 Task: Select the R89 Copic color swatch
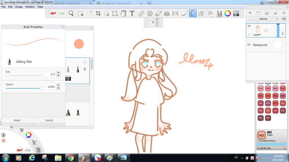click(268, 118)
